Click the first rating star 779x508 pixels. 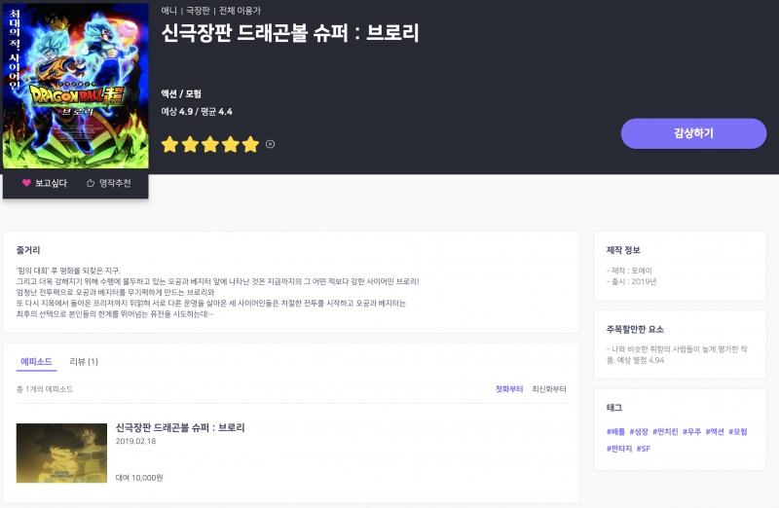[x=169, y=145]
